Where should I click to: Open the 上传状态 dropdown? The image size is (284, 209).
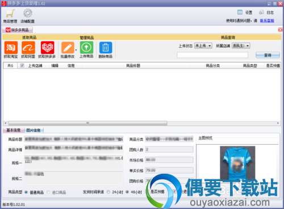click(x=203, y=46)
